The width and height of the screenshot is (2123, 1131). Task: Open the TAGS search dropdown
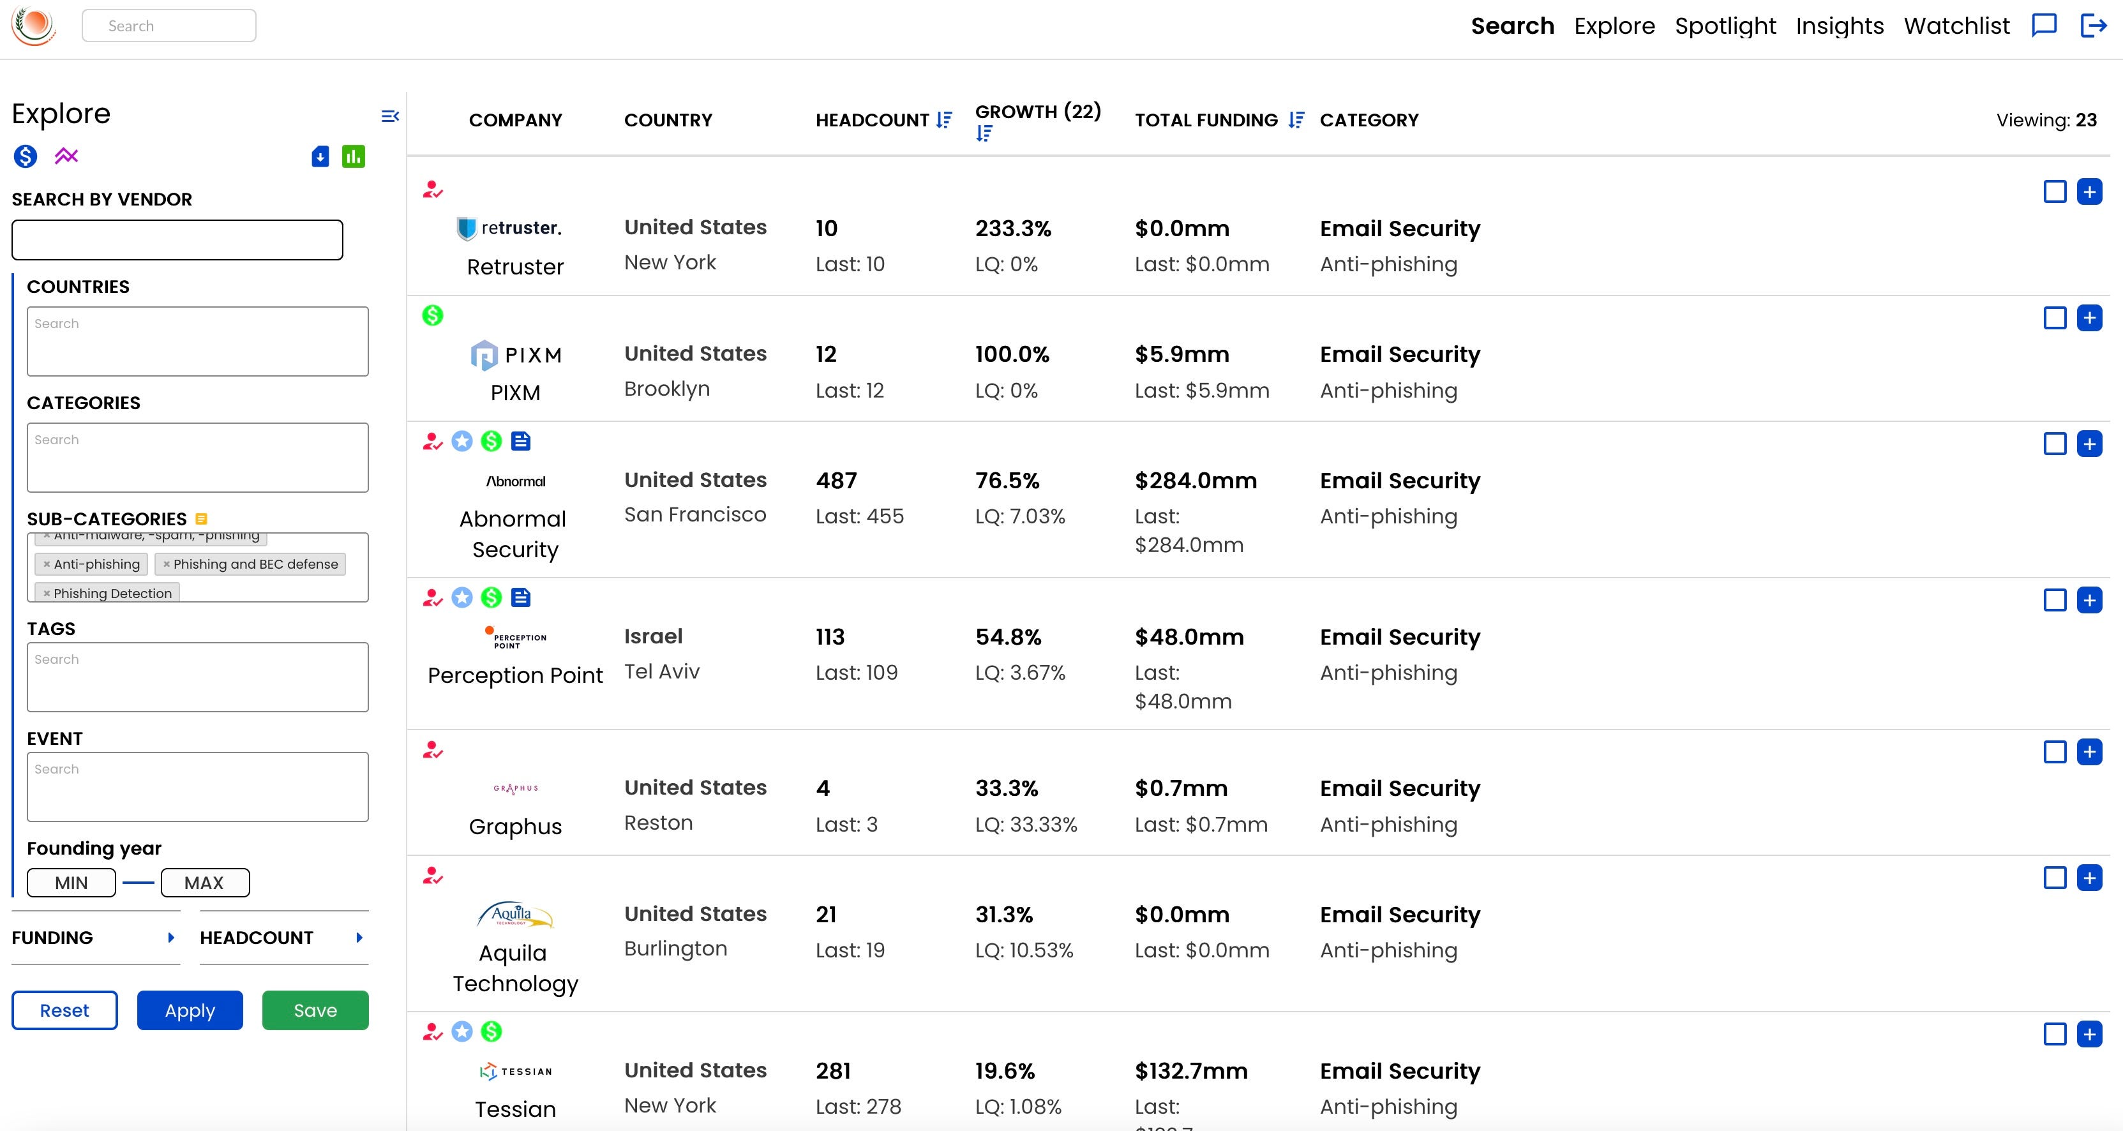tap(198, 677)
